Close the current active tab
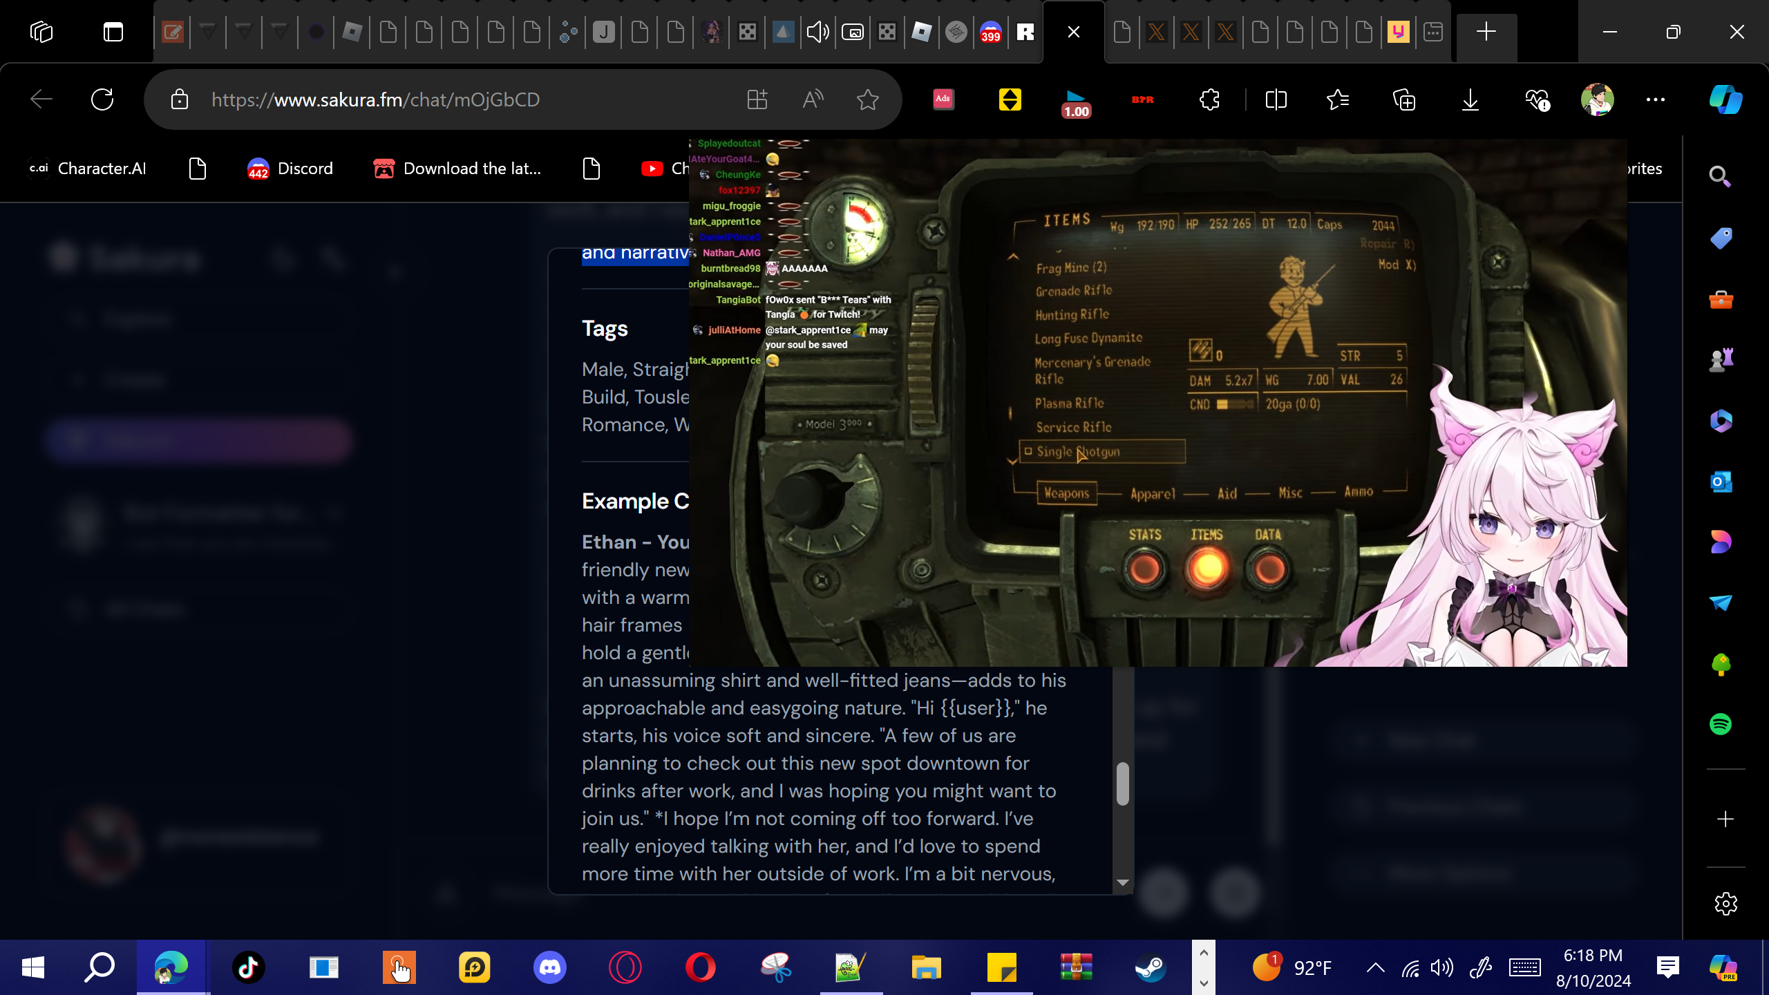The width and height of the screenshot is (1769, 995). point(1073,32)
